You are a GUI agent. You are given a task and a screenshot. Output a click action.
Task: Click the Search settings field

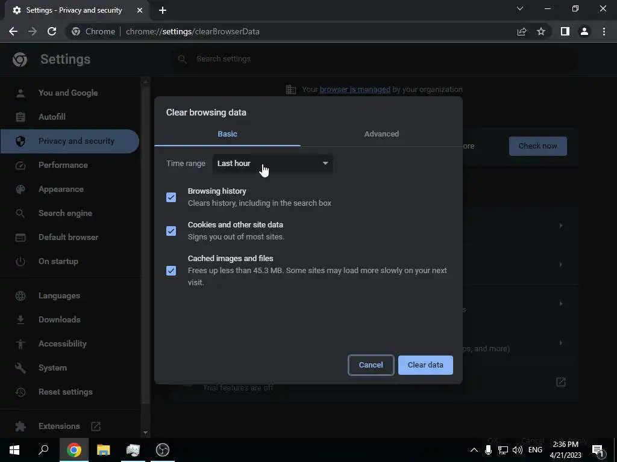(x=376, y=59)
